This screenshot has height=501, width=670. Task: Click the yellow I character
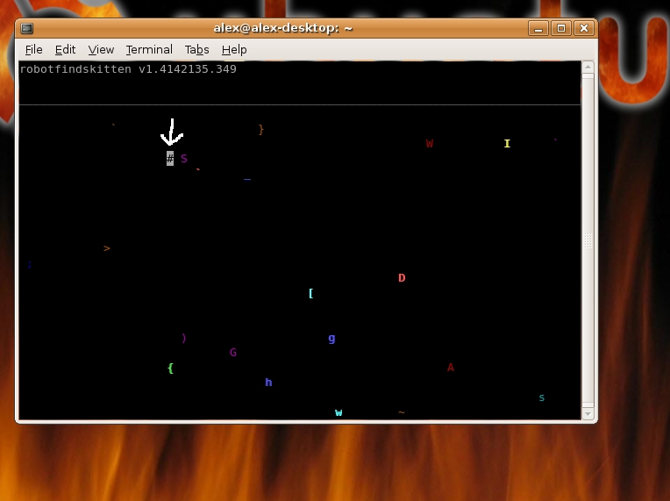pos(507,144)
